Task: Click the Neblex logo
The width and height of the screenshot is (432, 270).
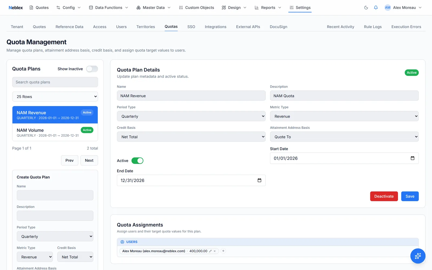Action: pos(16,8)
